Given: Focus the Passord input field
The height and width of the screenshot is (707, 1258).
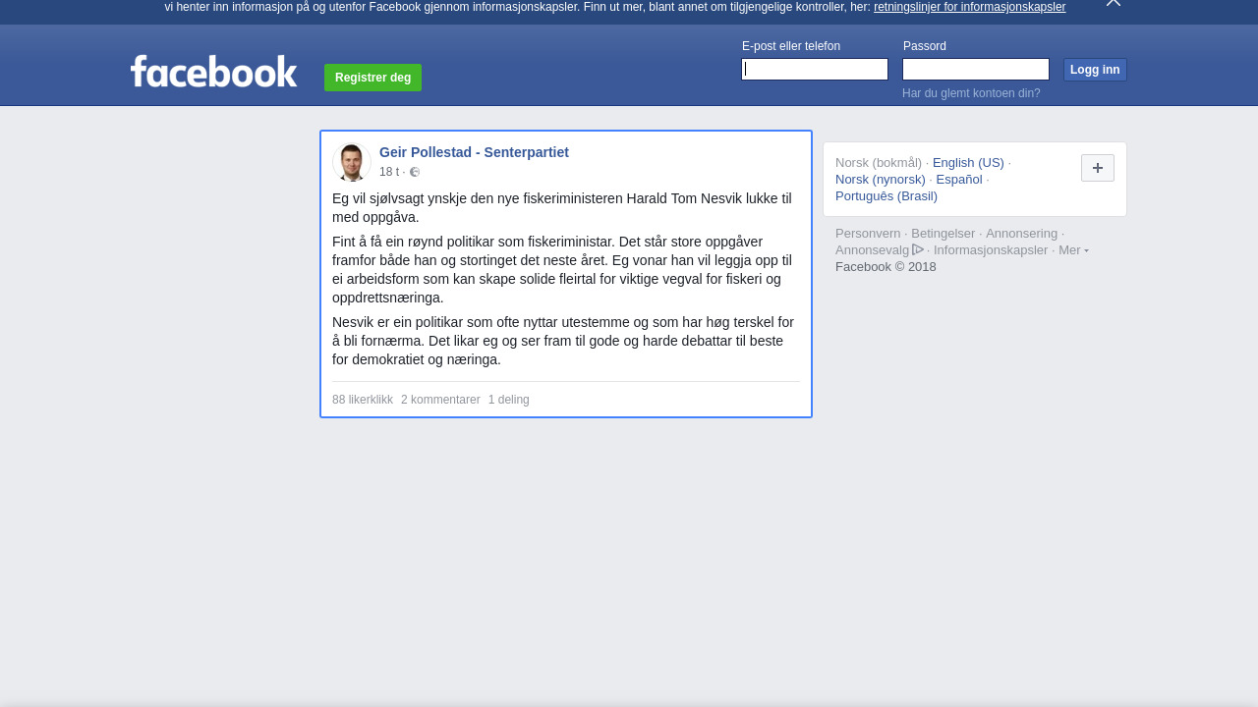Looking at the screenshot, I should (976, 69).
